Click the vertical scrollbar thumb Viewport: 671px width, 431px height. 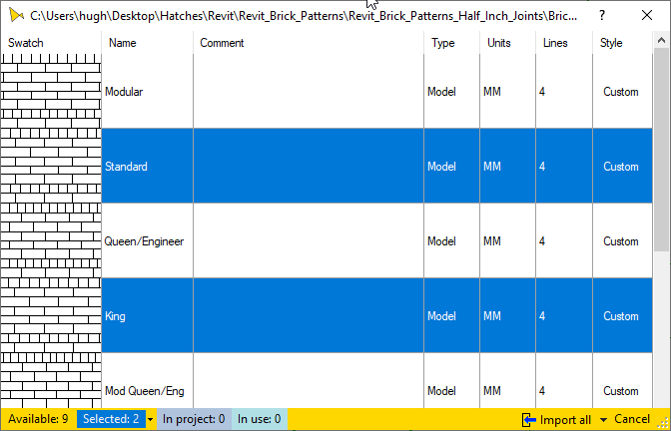[662, 150]
